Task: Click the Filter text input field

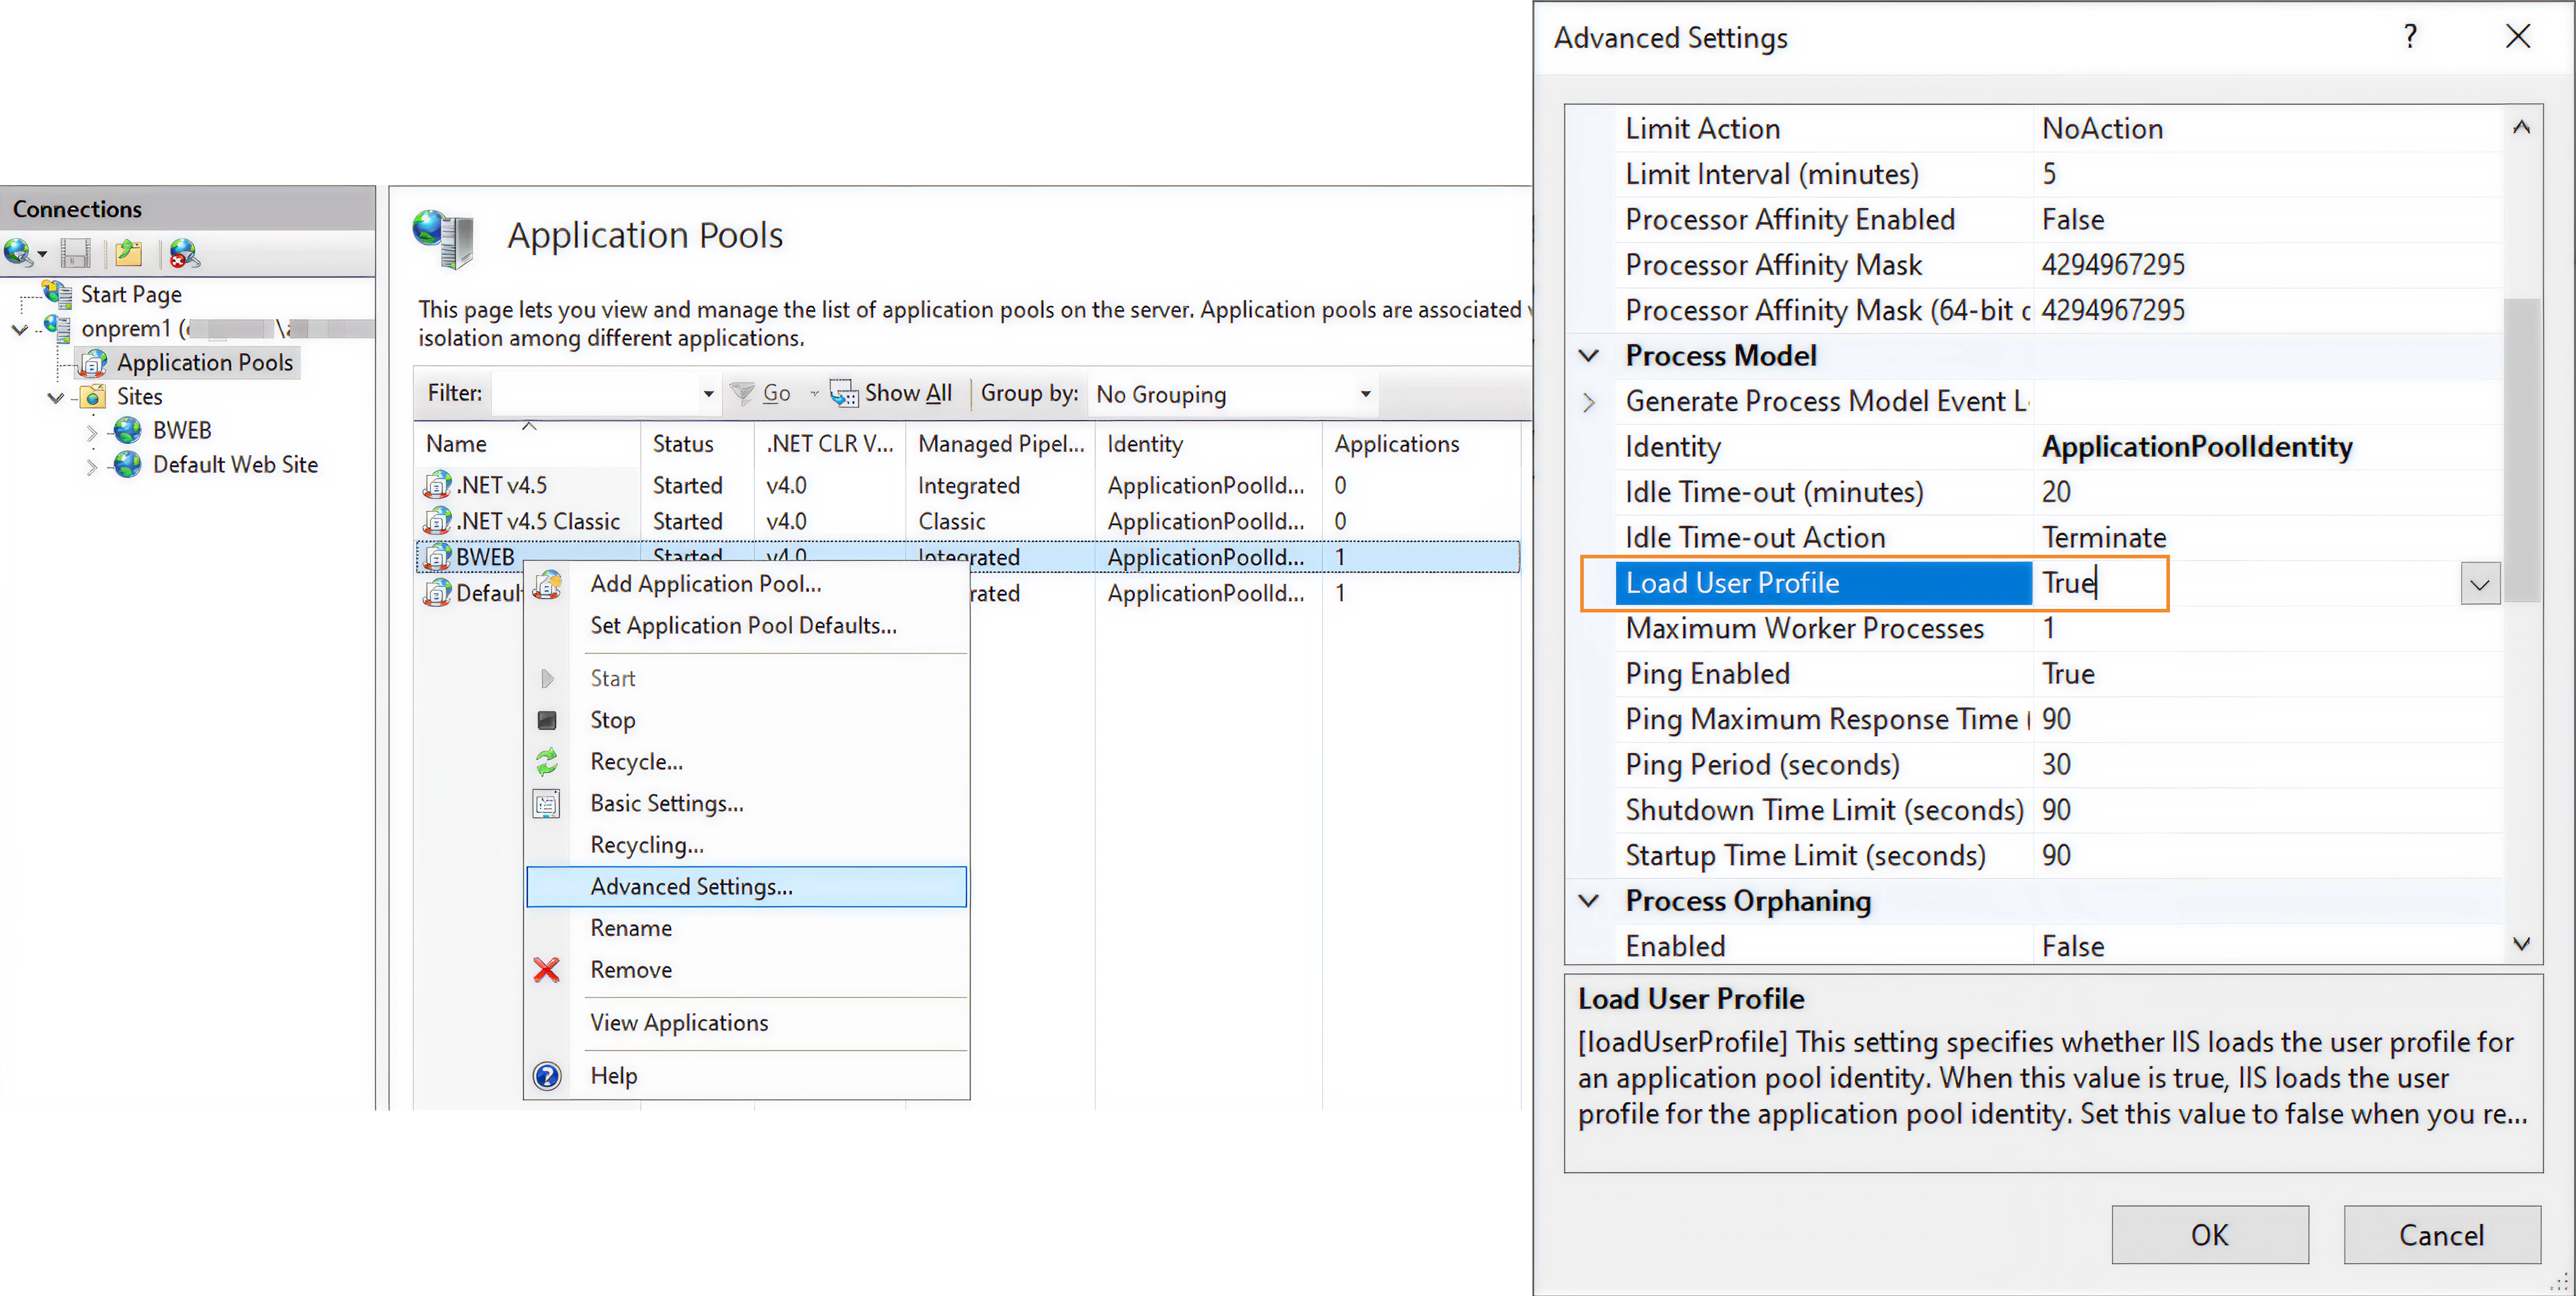Action: [x=596, y=394]
